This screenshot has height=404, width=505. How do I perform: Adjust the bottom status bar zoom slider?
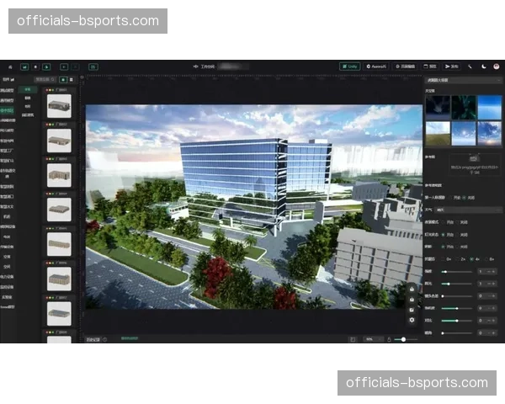[x=405, y=339]
